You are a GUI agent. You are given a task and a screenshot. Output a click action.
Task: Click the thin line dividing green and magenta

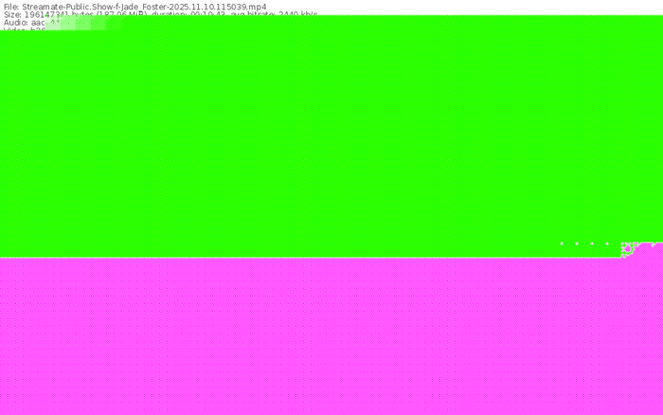point(284,257)
